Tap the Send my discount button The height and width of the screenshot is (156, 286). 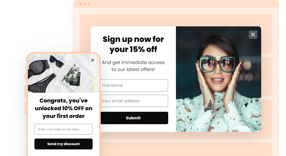[64, 144]
